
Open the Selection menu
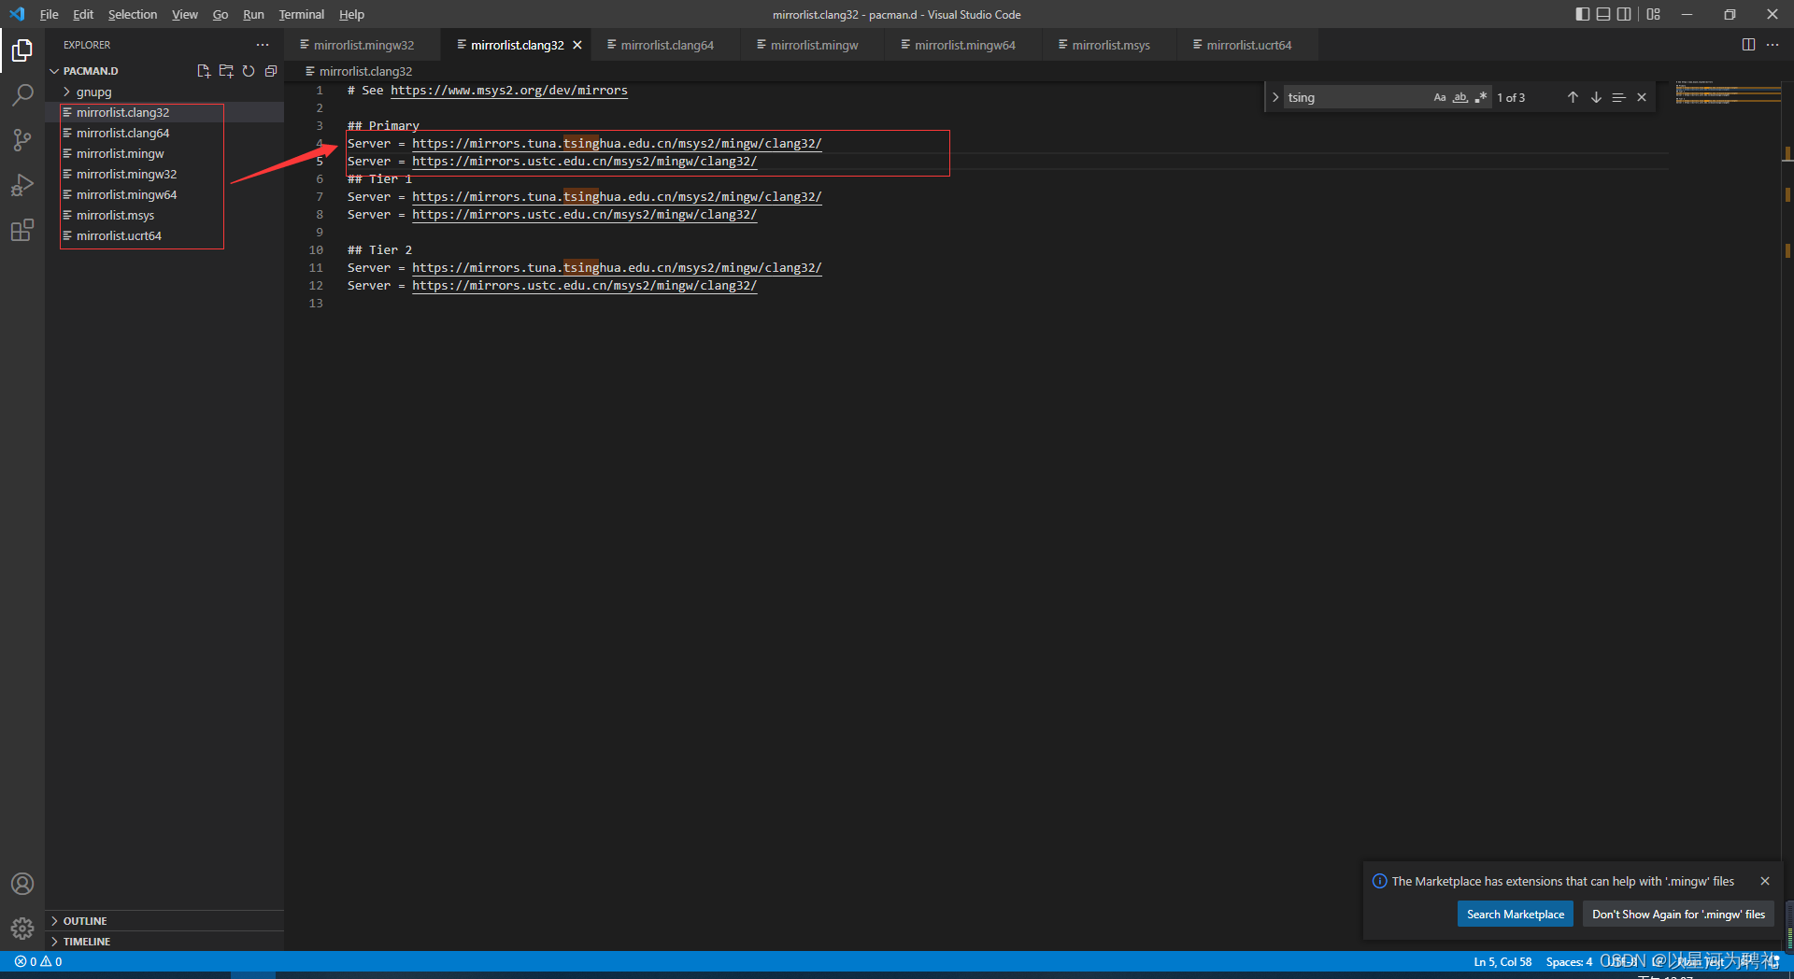coord(133,14)
